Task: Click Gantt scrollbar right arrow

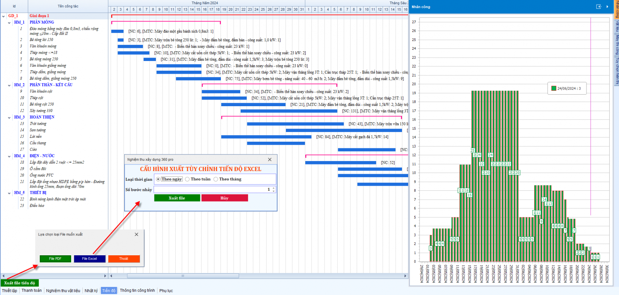Action: point(405,276)
